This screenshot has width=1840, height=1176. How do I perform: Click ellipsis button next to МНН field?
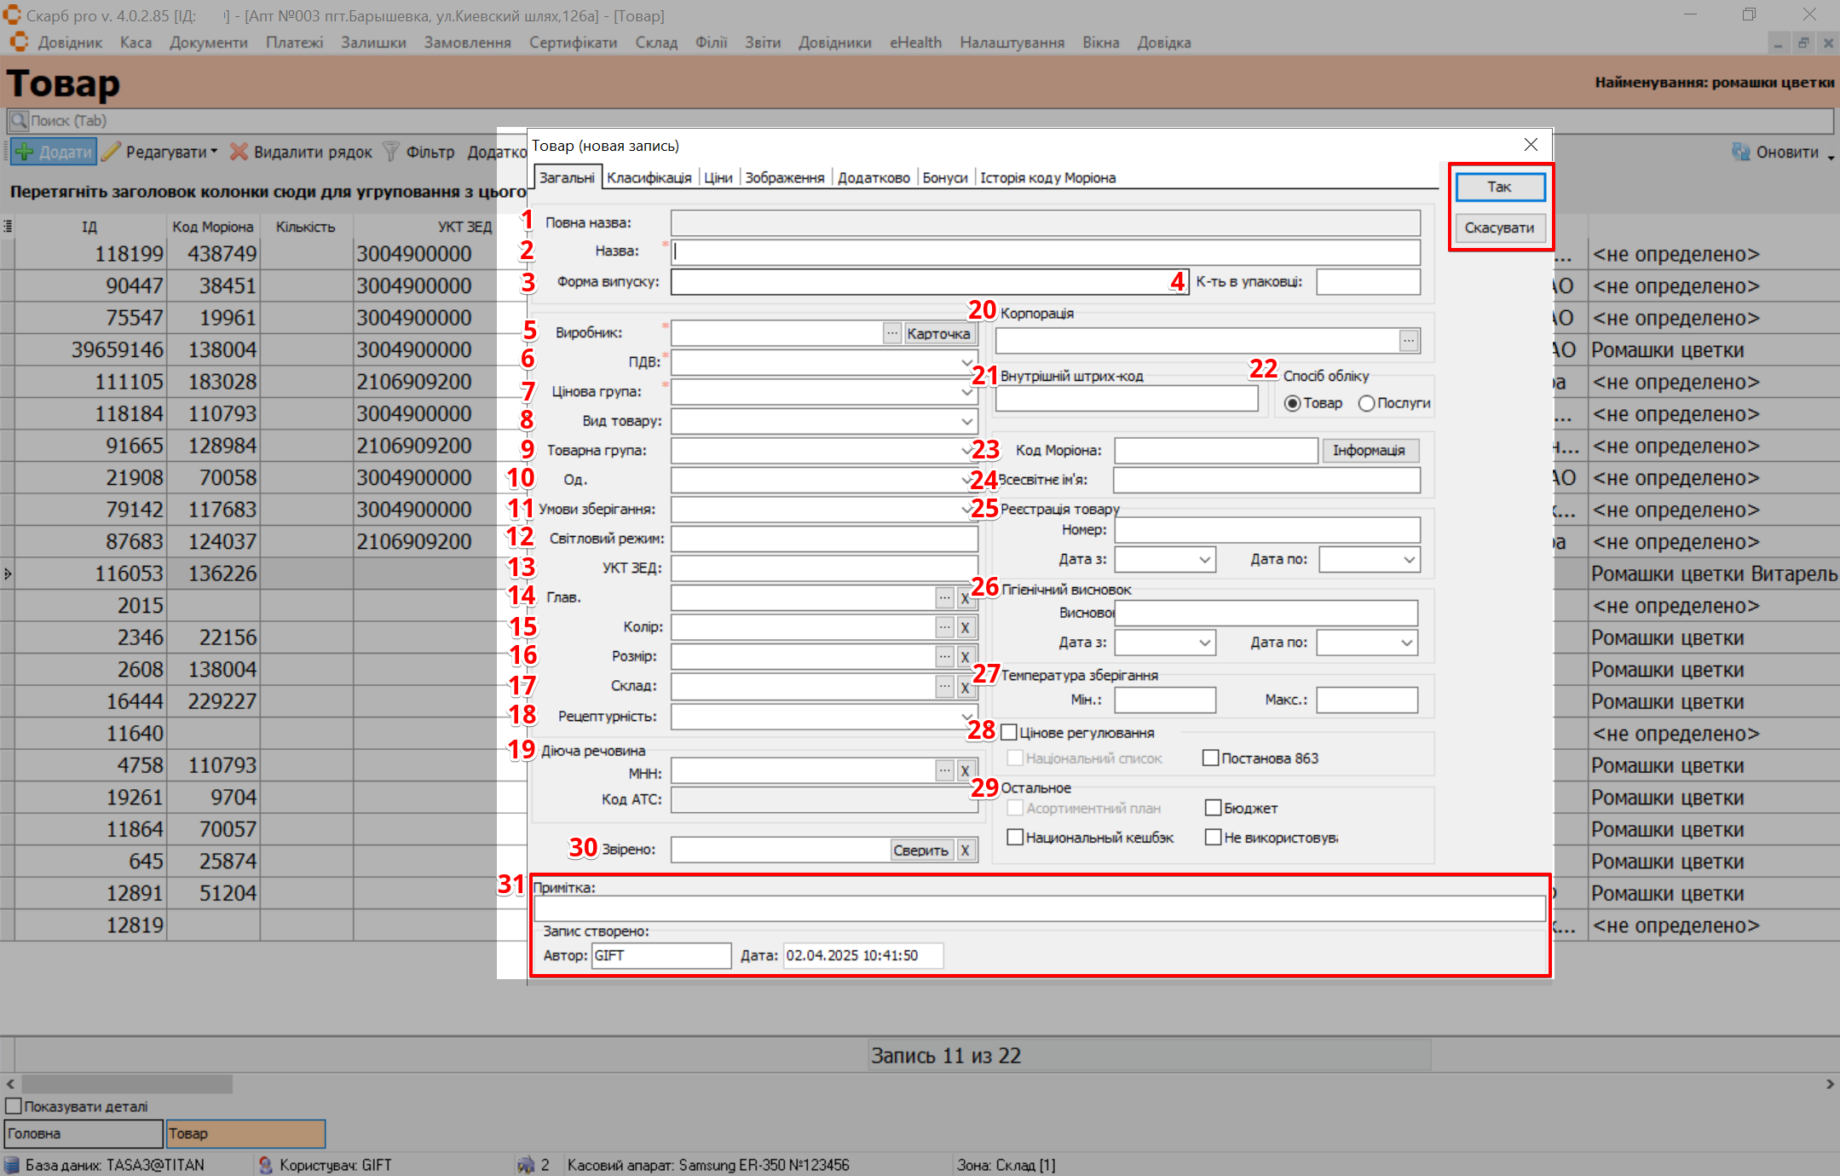(x=944, y=771)
